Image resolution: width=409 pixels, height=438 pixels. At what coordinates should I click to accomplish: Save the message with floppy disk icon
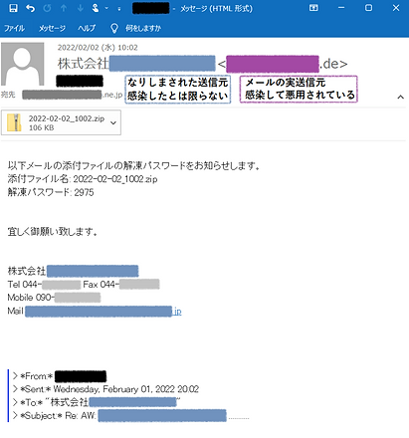pyautogui.click(x=13, y=8)
